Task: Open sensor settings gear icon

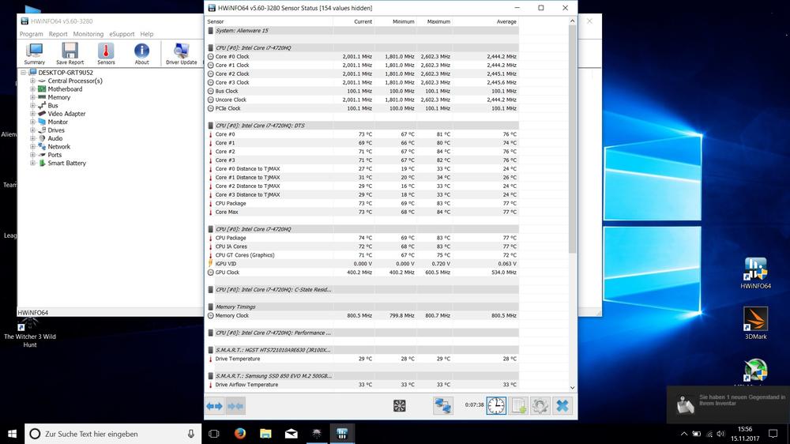Action: 540,406
